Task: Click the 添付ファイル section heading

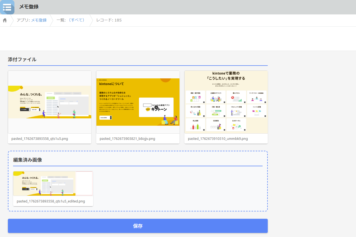Action: [22, 60]
